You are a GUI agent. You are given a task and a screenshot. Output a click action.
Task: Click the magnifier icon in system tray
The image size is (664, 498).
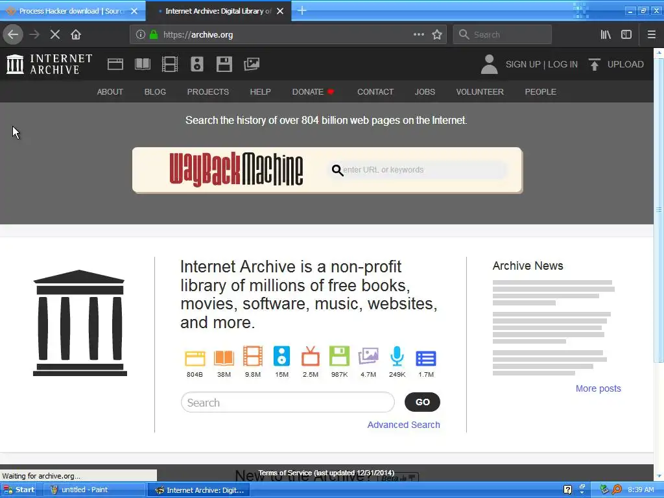coord(617,490)
